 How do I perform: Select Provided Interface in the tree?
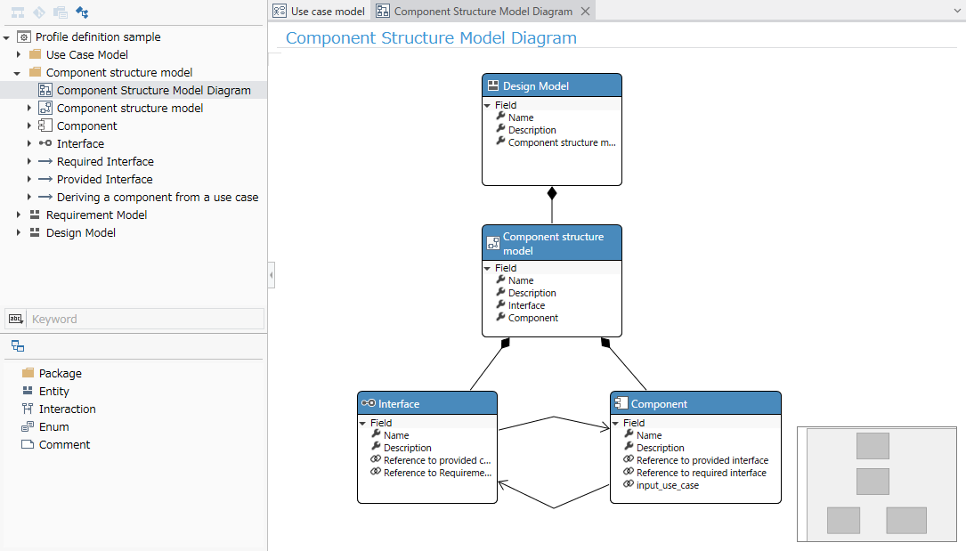click(105, 179)
